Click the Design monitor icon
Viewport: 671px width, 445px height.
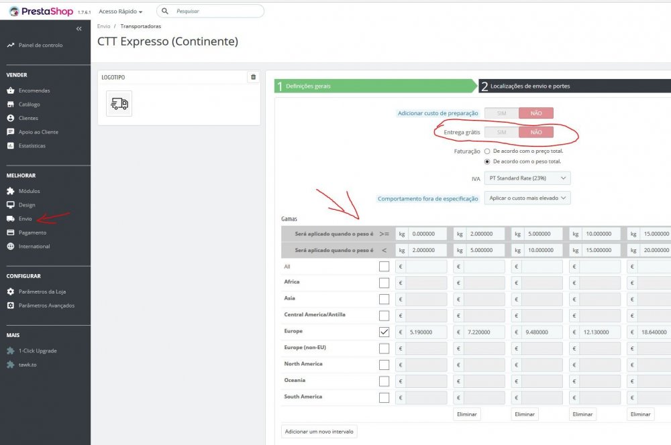pyautogui.click(x=11, y=205)
